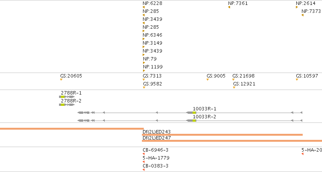
Task: Click the triangle marker under GS:21698
Action: click(233, 80)
